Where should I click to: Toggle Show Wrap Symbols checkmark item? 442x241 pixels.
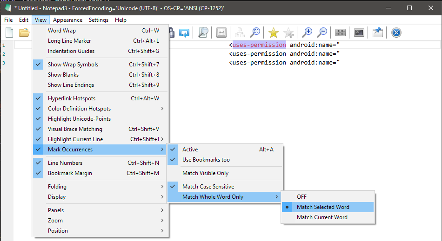click(100, 65)
